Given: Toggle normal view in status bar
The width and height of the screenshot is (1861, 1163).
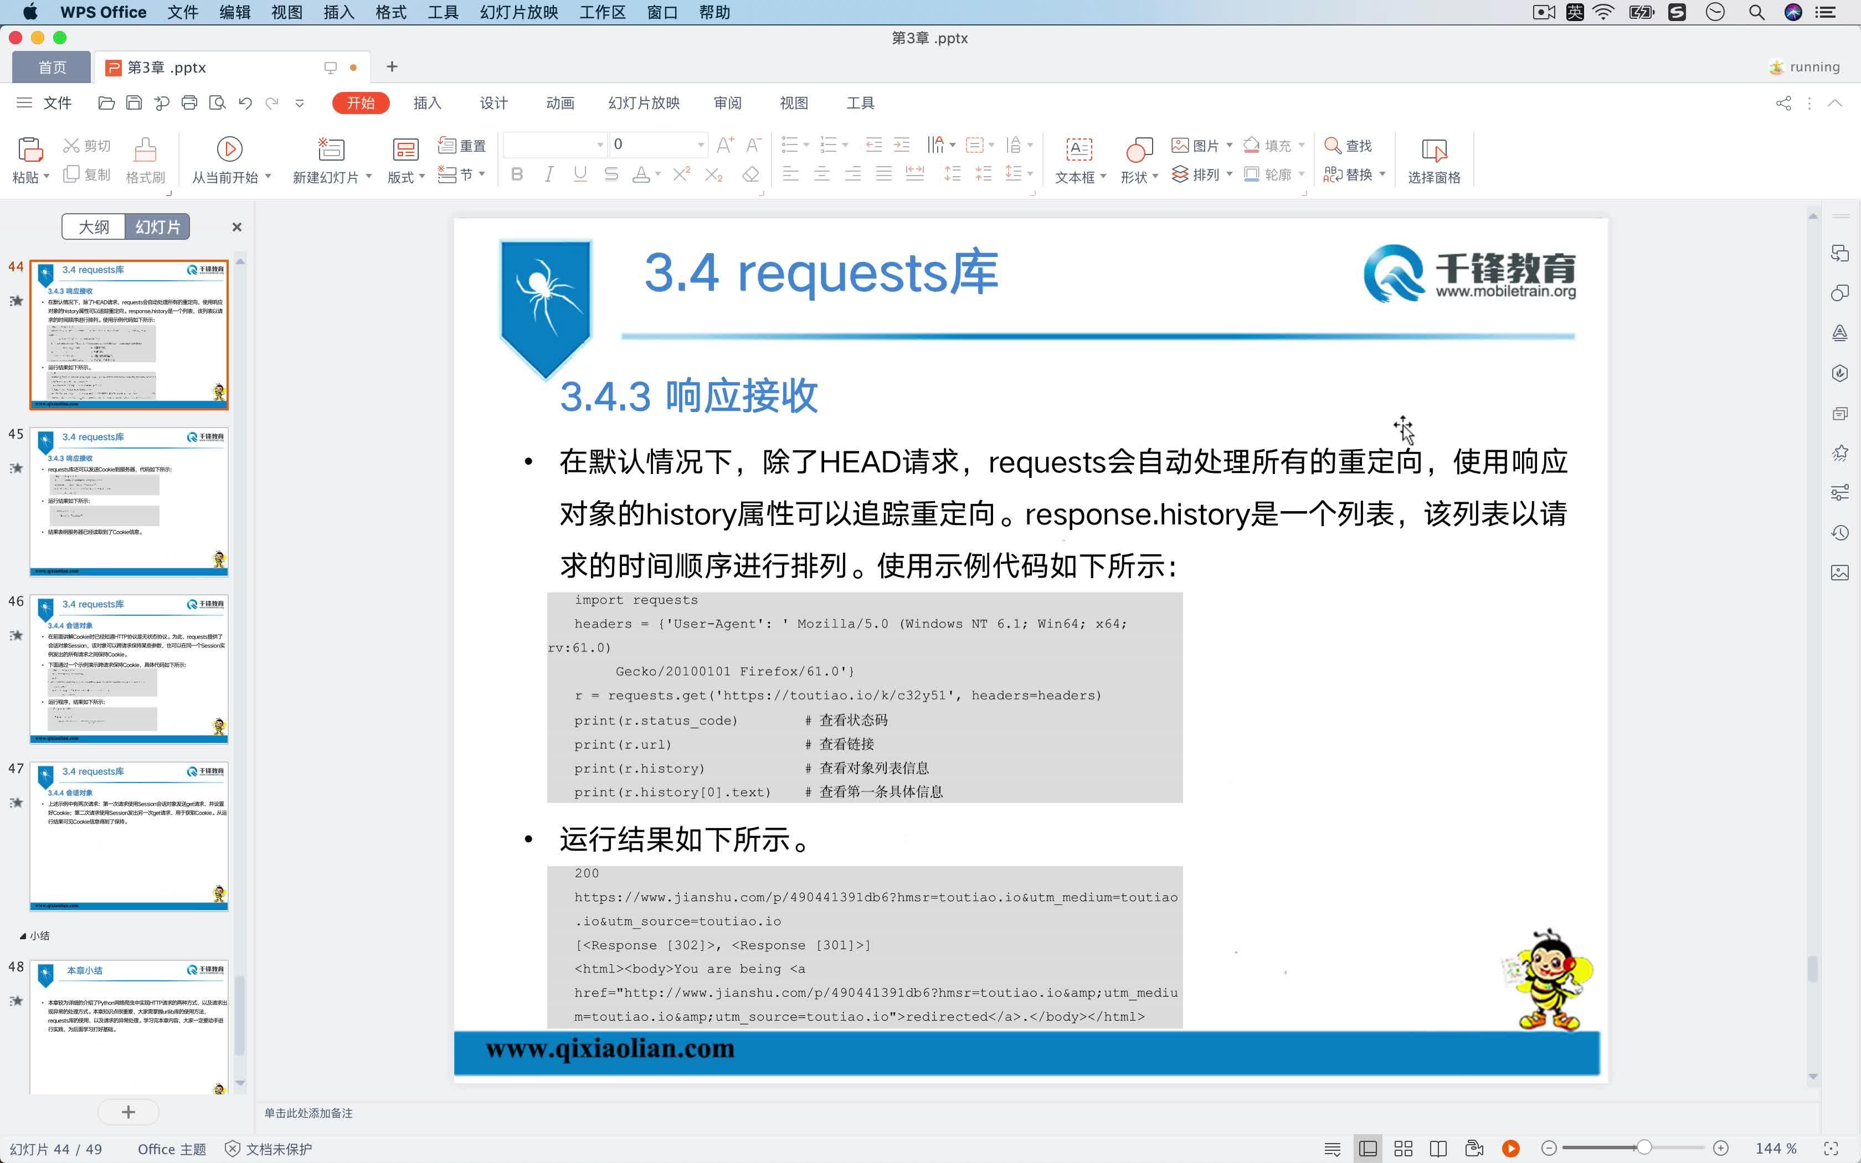Looking at the screenshot, I should (1368, 1149).
